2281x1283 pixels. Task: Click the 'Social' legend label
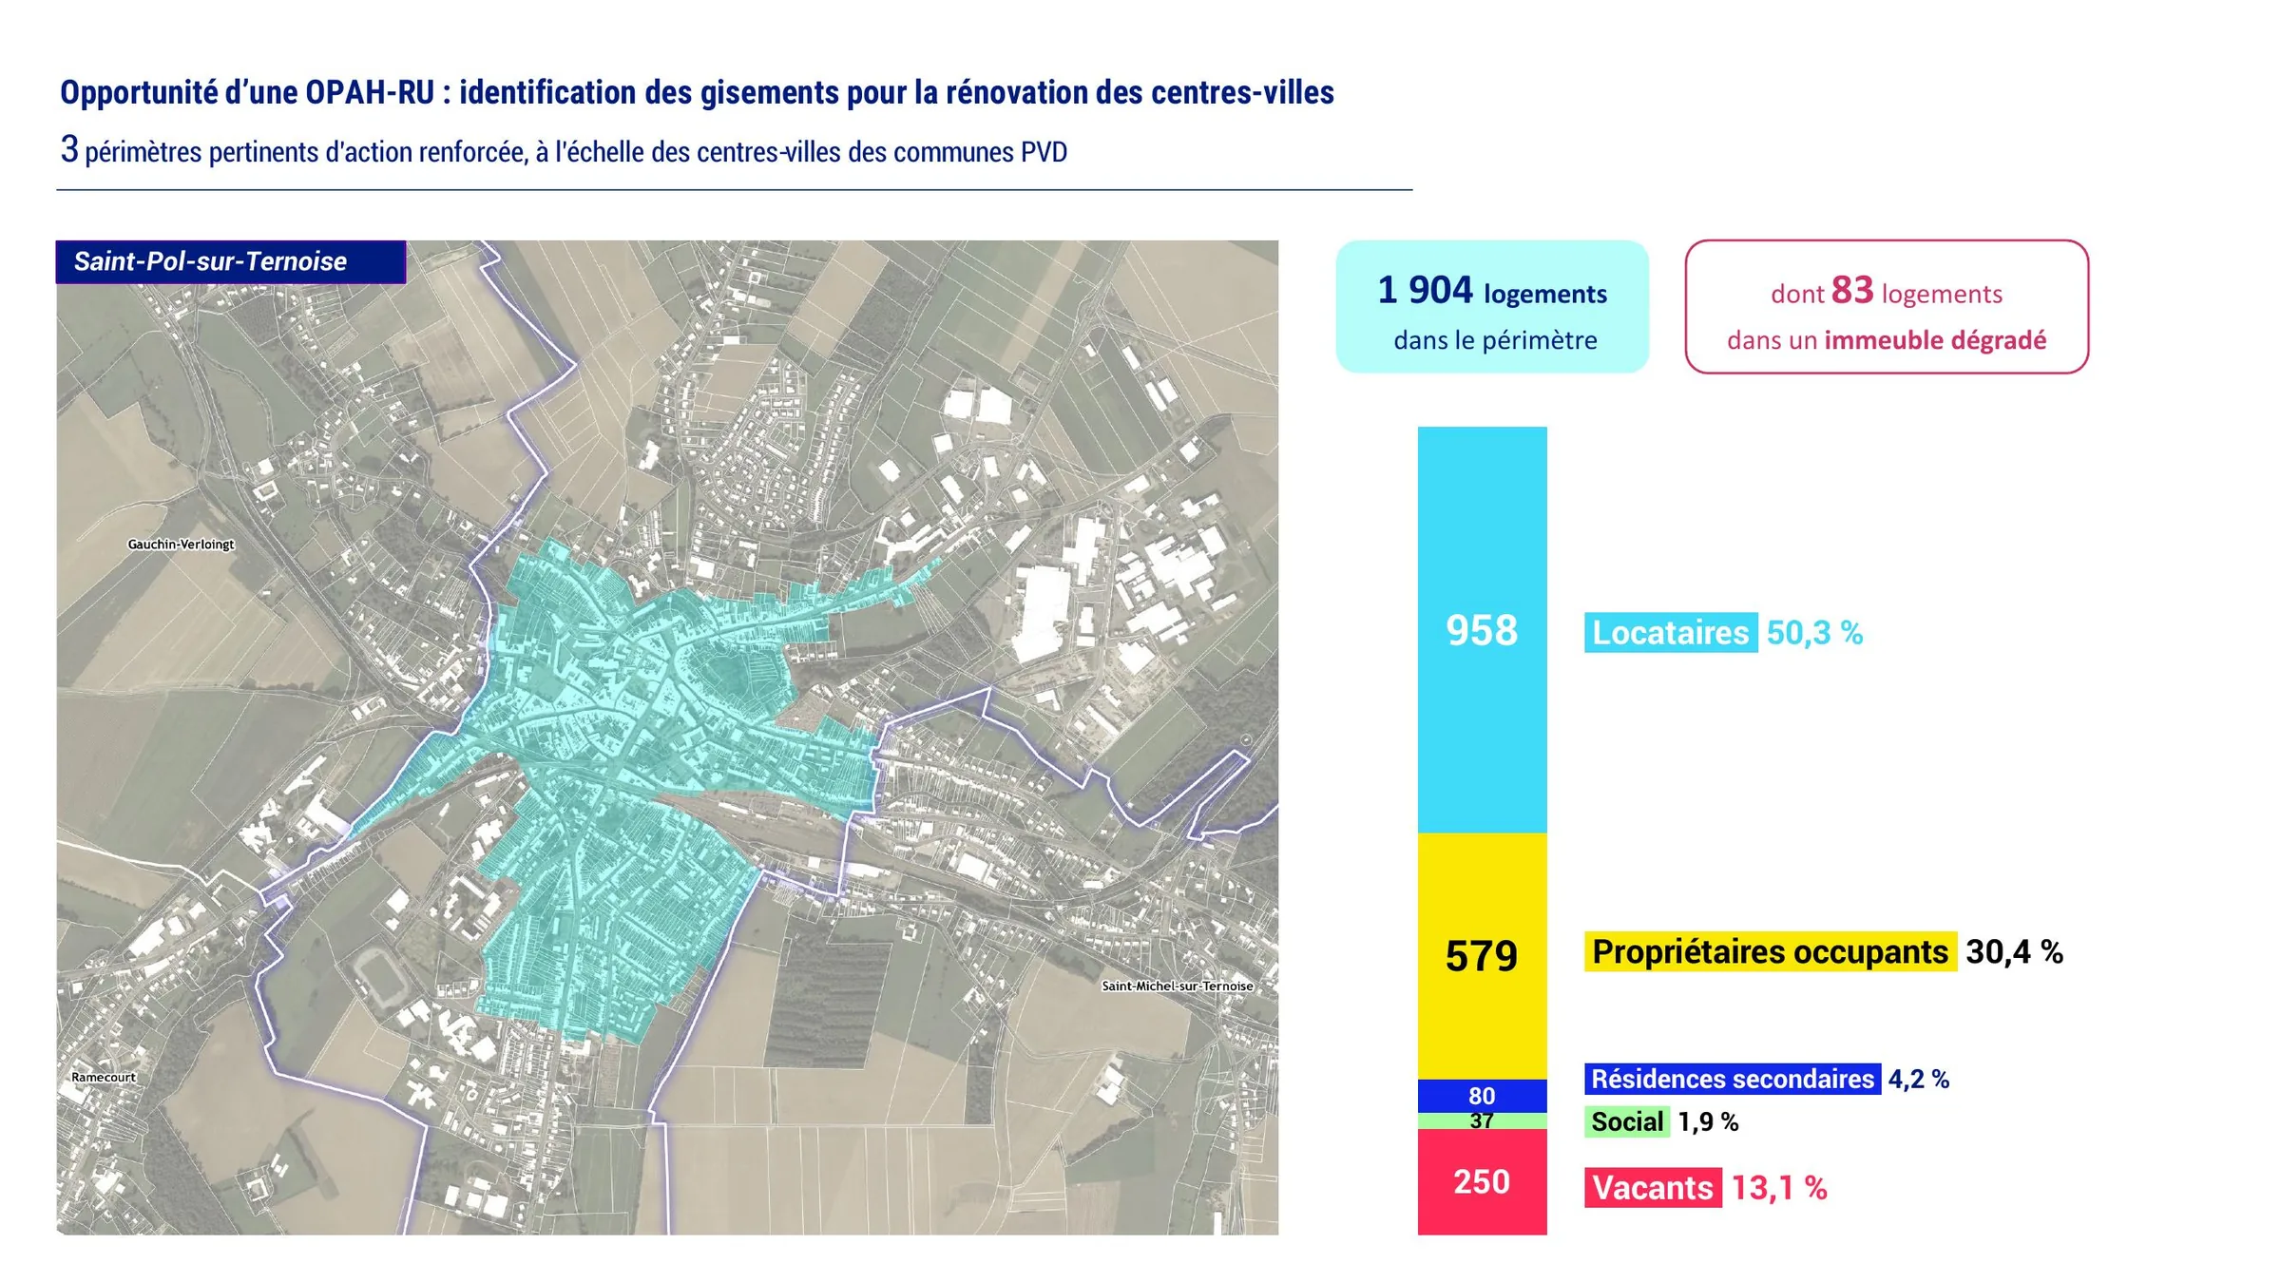tap(1627, 1122)
